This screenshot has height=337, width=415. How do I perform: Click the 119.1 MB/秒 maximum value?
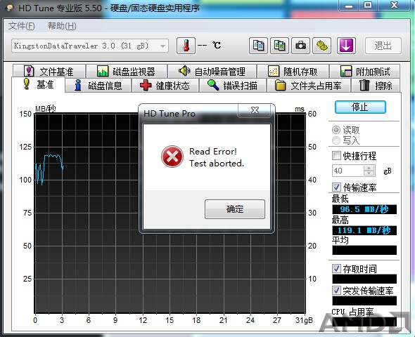pos(364,230)
